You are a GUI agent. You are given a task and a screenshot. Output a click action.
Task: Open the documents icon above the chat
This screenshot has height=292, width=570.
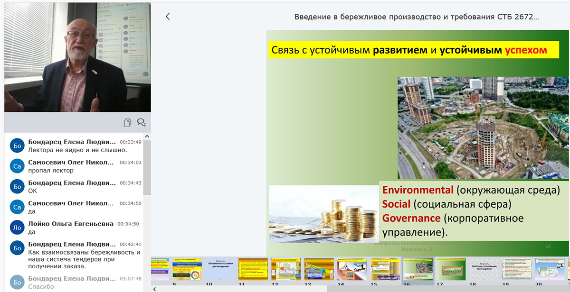click(x=127, y=123)
